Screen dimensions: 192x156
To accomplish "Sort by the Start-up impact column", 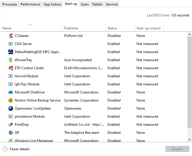I will pyautogui.click(x=149, y=28).
